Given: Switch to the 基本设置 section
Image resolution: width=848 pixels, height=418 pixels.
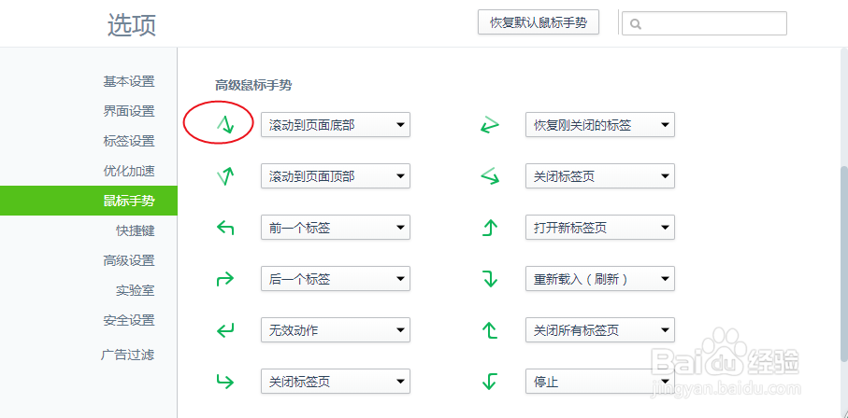Looking at the screenshot, I should 129,81.
